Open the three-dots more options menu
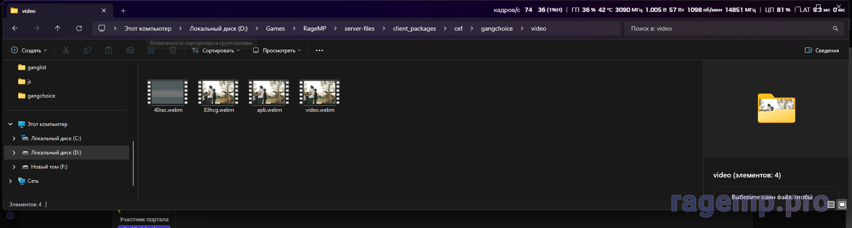Screen dimensions: 852x228 319,51
